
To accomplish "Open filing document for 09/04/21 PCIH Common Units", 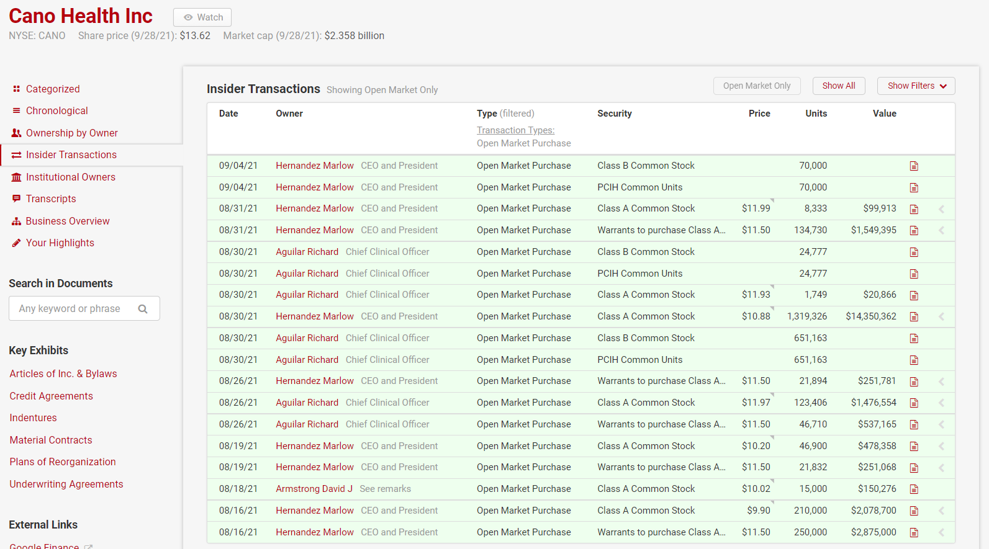I will (x=914, y=187).
